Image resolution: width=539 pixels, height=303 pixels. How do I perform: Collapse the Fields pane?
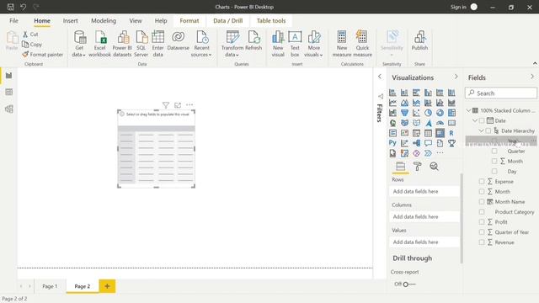click(532, 77)
